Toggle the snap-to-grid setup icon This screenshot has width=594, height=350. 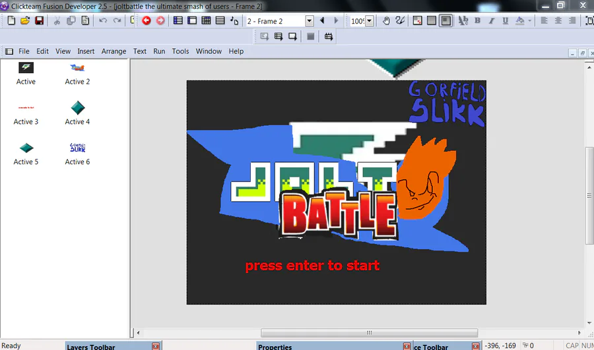(418, 20)
